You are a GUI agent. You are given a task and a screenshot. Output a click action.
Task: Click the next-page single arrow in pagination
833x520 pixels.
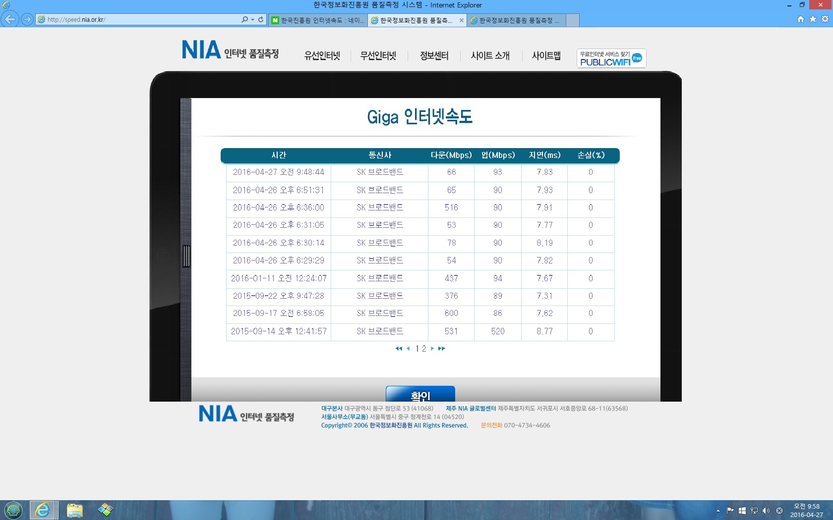(x=432, y=349)
